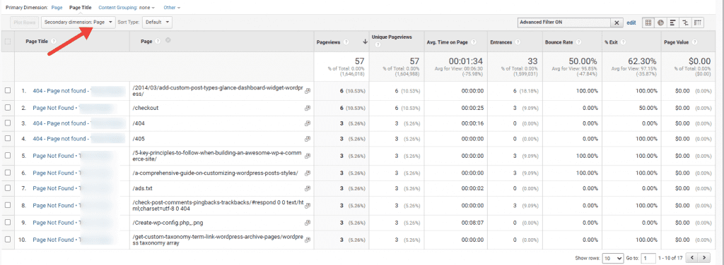The image size is (724, 265).
Task: Open the Secondary dimension: Page dropdown
Action: [x=78, y=22]
